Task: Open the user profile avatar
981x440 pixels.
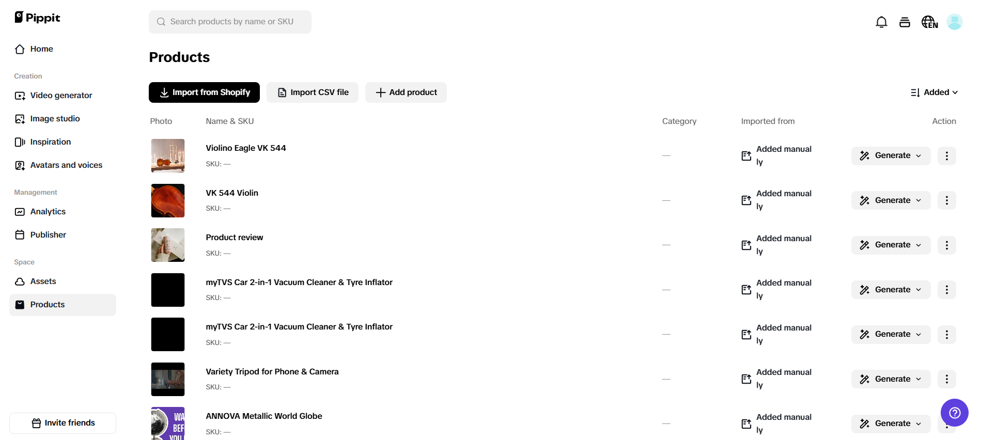Action: (954, 22)
